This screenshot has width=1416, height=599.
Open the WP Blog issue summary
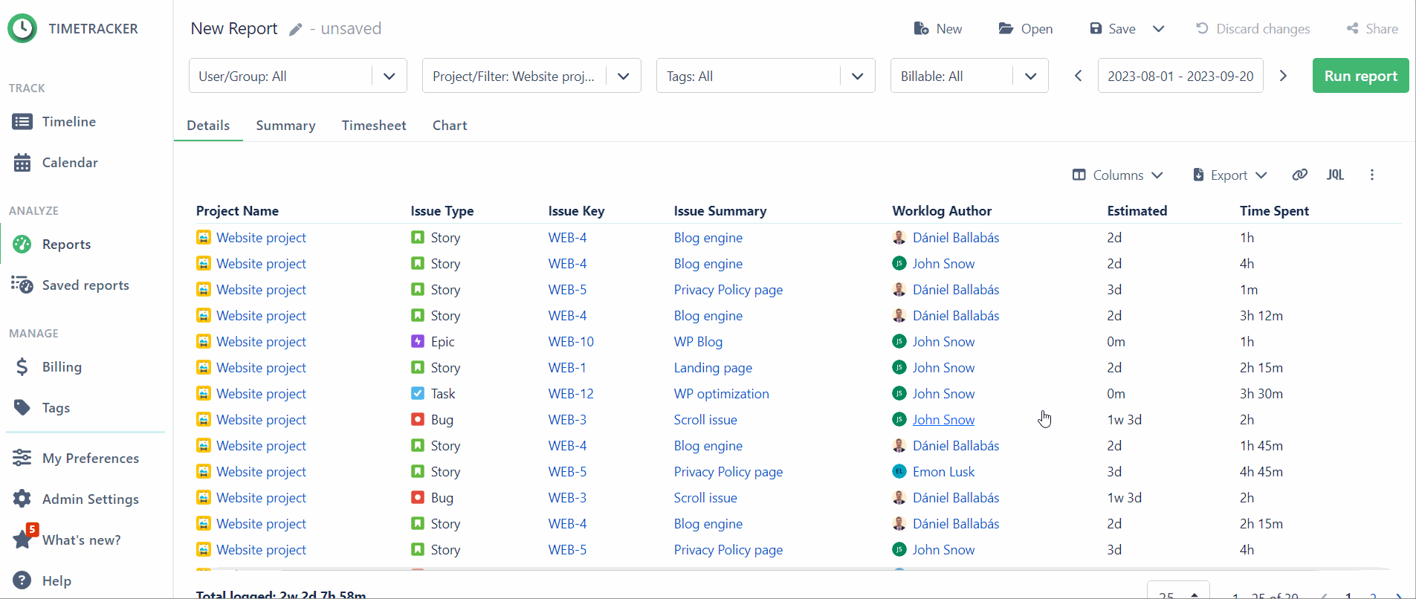click(x=698, y=342)
